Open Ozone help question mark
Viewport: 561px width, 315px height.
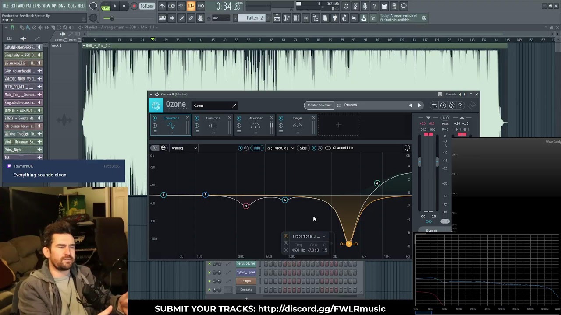(x=460, y=105)
